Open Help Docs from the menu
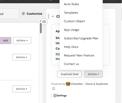 (x=71, y=47)
